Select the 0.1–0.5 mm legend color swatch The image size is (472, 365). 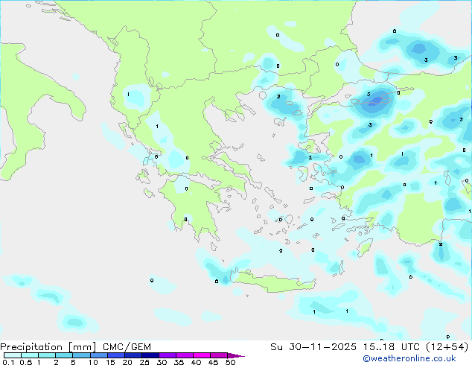coord(13,355)
